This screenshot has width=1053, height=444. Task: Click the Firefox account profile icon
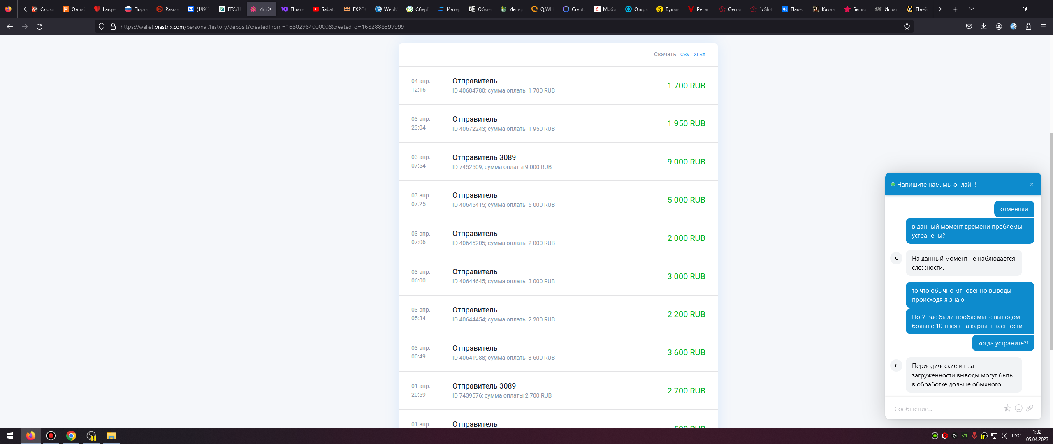click(999, 27)
